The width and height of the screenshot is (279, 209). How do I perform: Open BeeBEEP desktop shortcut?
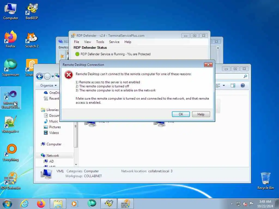click(32, 11)
